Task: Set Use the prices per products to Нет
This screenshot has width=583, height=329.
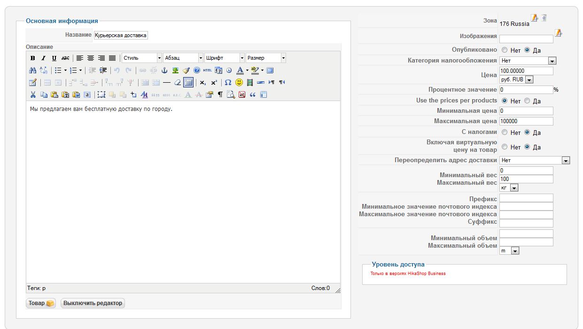Action: pyautogui.click(x=505, y=101)
